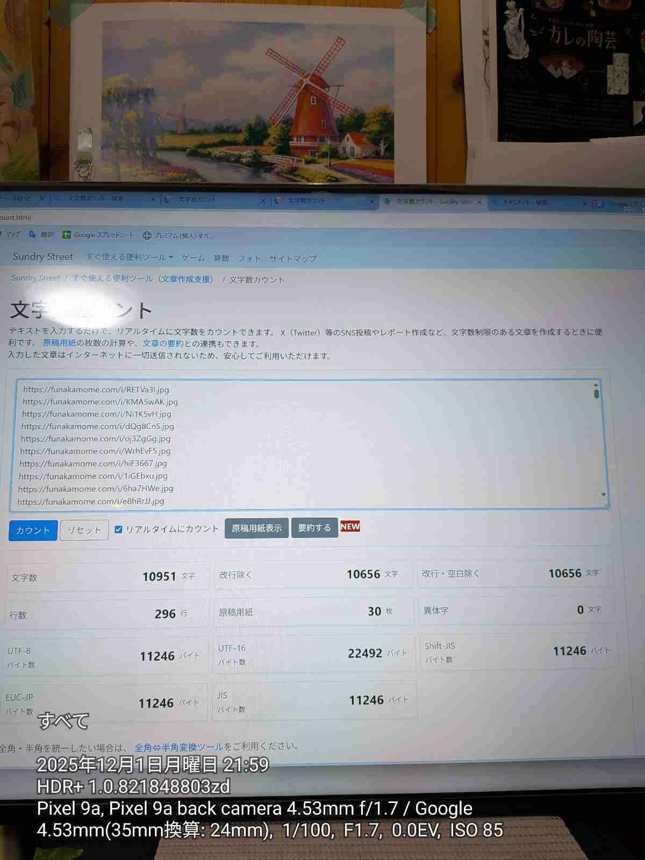Open the ゲーム menu item
Viewport: 645px width, 860px height.
[193, 258]
